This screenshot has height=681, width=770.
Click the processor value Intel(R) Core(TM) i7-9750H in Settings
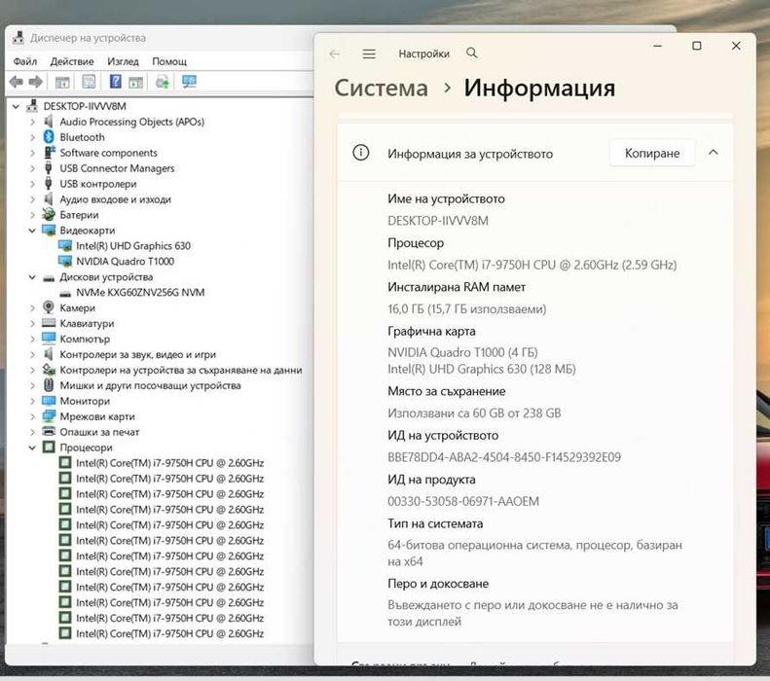tap(532, 265)
